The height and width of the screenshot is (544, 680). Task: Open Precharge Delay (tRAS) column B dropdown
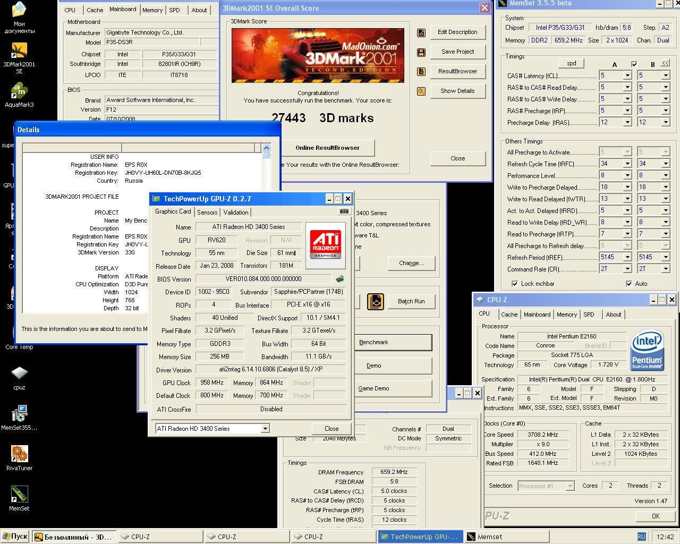pos(665,123)
